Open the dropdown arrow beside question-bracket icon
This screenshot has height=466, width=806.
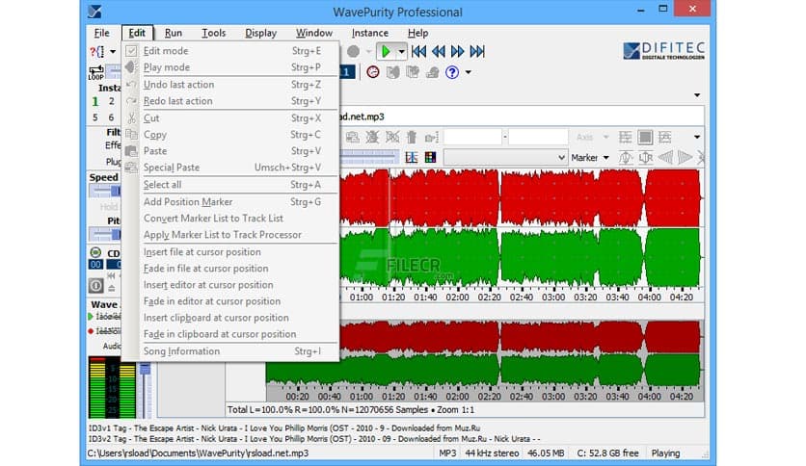tap(113, 51)
